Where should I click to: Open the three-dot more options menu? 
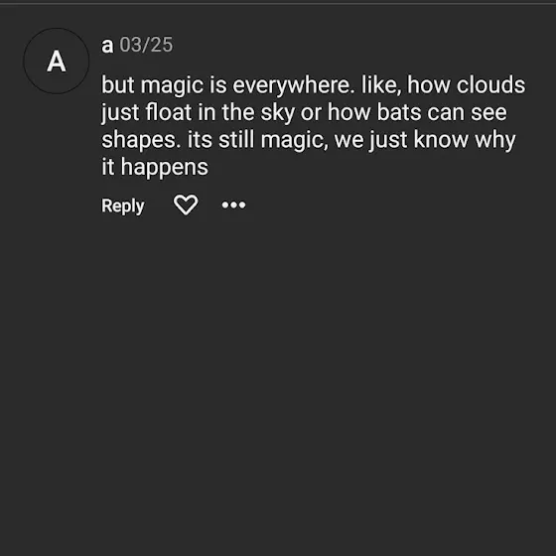pos(233,205)
